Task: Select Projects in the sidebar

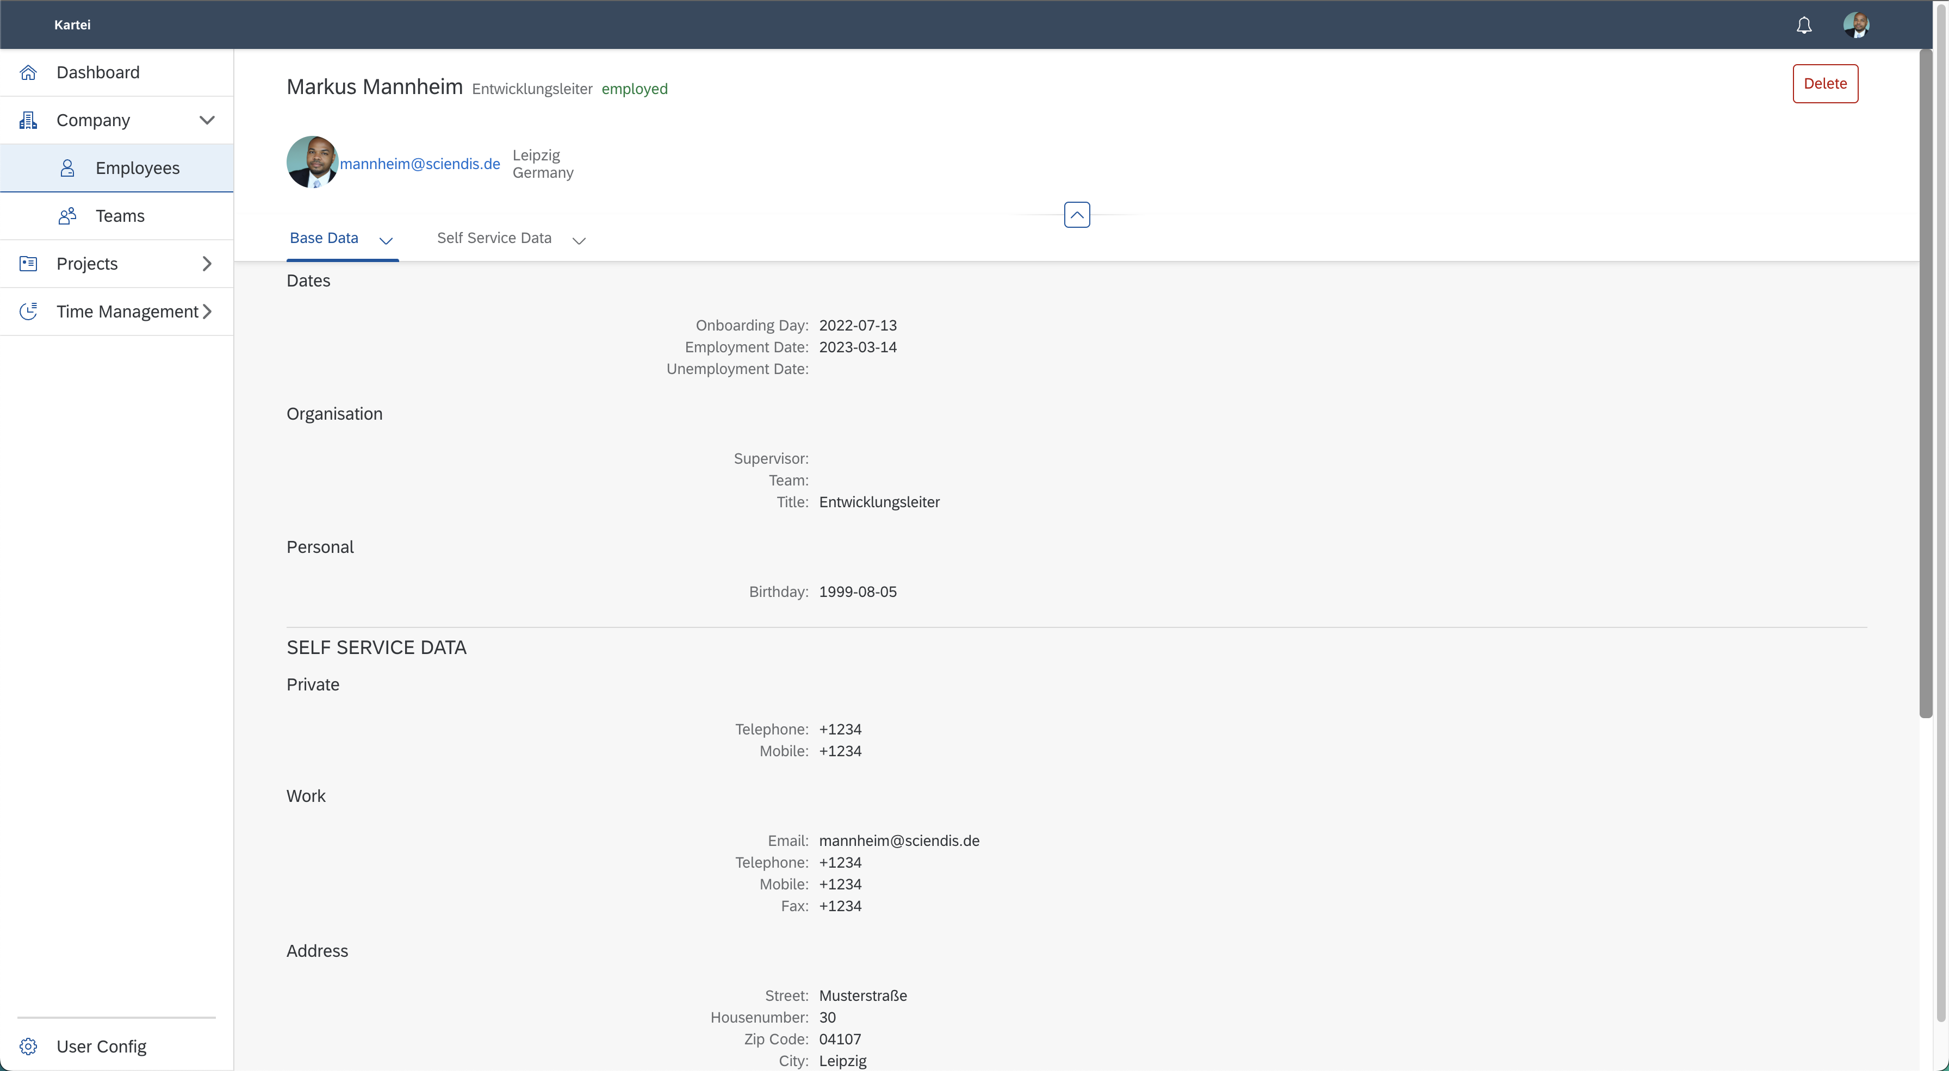Action: tap(116, 264)
